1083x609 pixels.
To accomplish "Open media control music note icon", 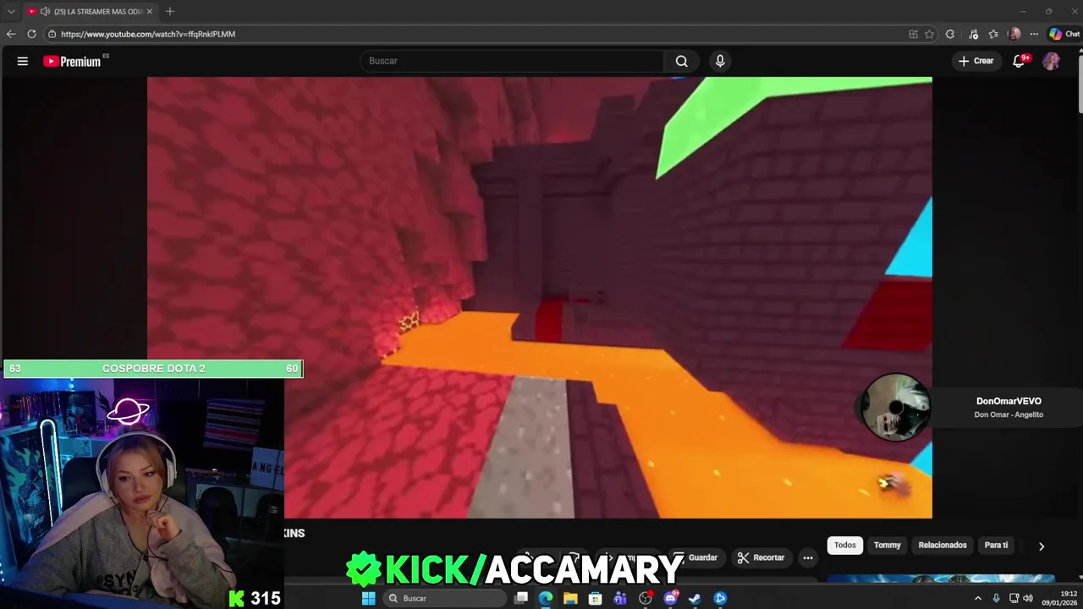I will coord(973,34).
